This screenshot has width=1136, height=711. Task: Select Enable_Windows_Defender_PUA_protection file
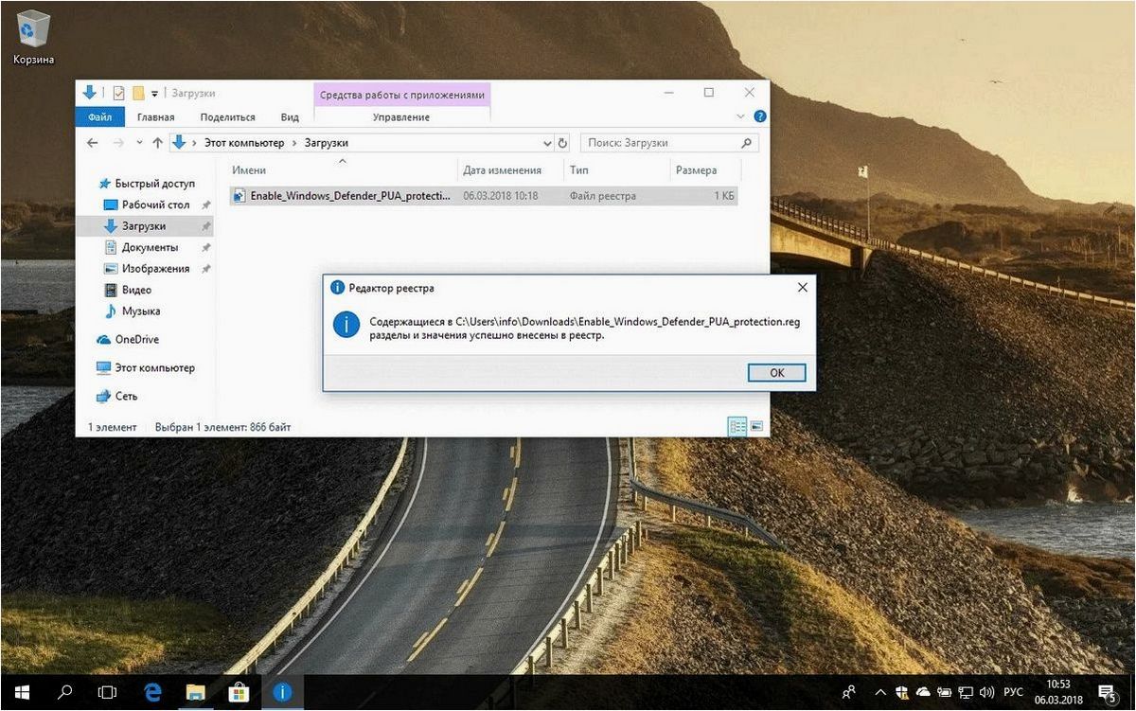click(350, 196)
